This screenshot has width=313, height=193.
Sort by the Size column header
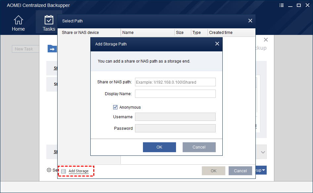point(182,32)
